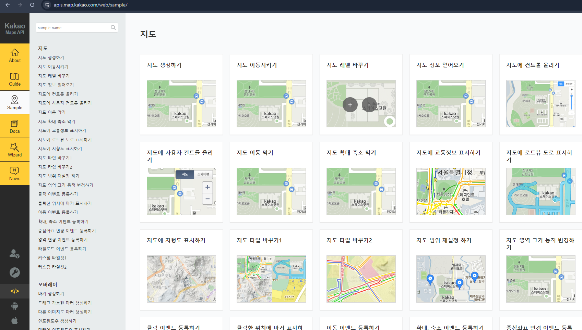Click the site information icon in address bar

click(x=47, y=5)
